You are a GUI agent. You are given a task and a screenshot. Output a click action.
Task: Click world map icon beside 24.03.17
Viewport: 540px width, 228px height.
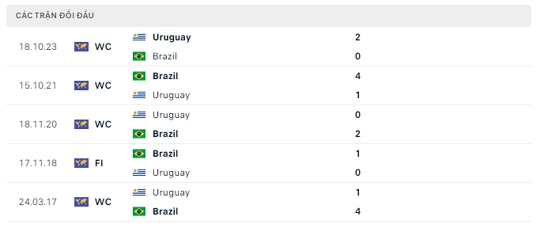tap(81, 202)
